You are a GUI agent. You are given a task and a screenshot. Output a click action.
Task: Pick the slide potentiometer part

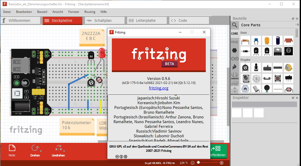(267, 68)
